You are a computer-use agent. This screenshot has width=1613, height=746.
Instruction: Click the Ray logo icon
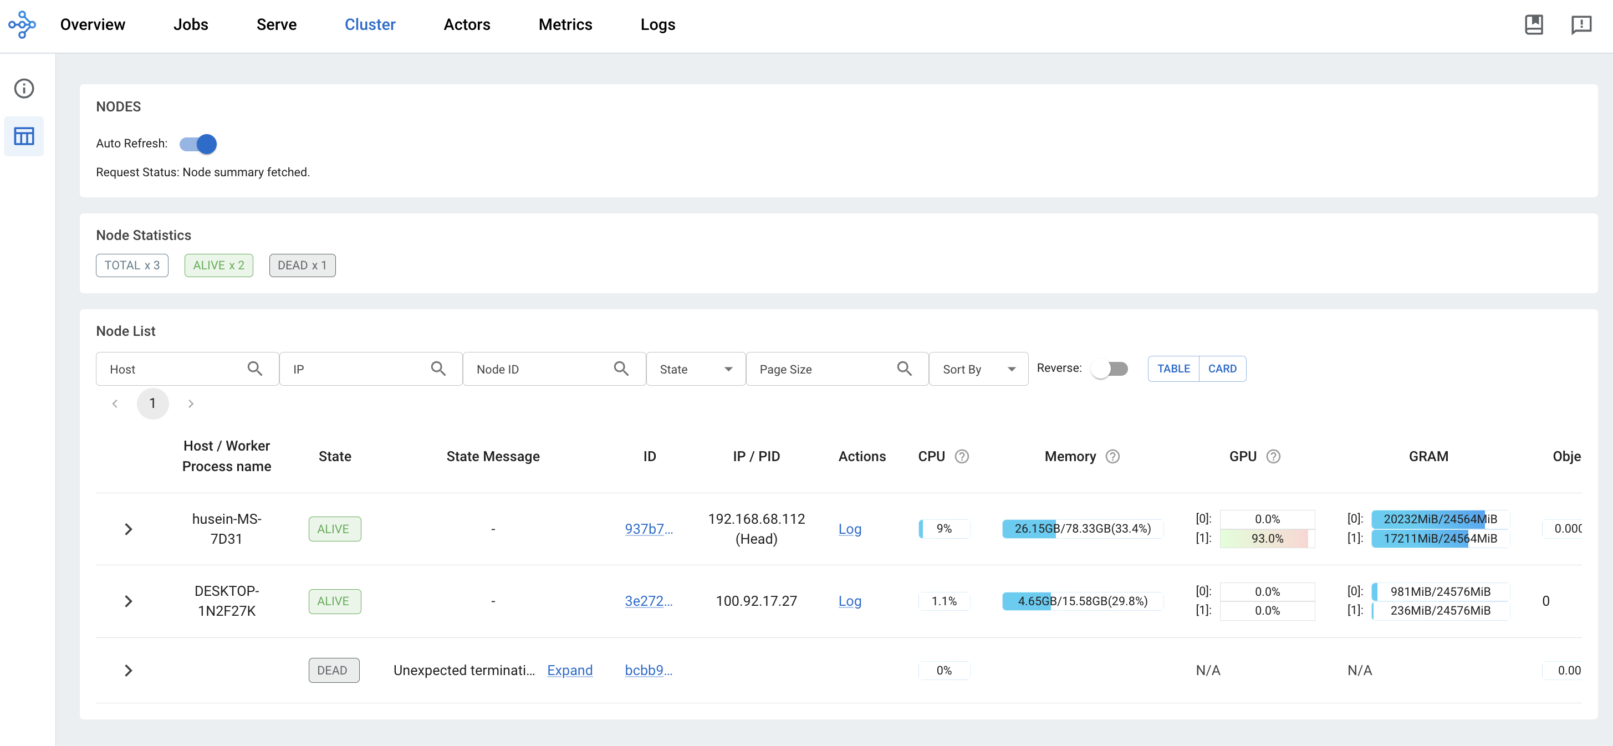click(x=22, y=24)
